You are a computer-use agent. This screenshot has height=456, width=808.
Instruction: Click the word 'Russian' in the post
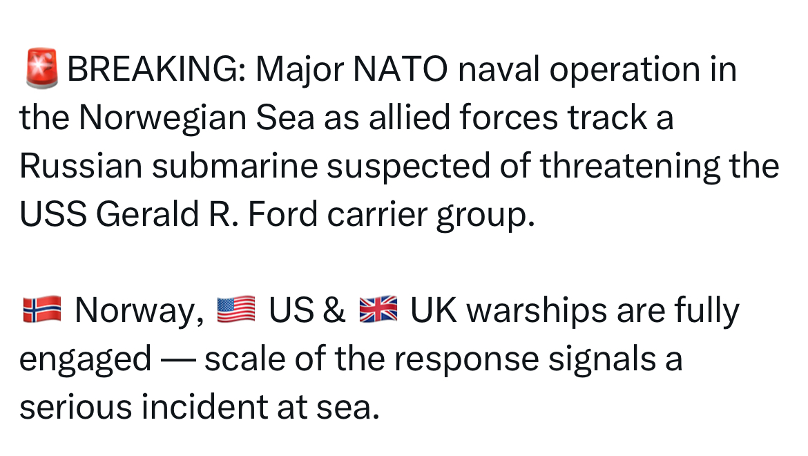[81, 166]
